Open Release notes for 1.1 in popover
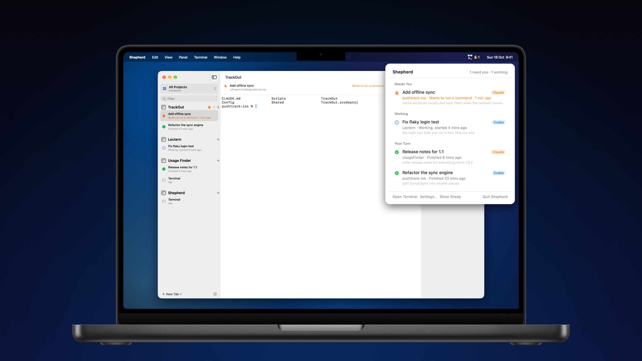Image resolution: width=642 pixels, height=361 pixels. [450, 157]
